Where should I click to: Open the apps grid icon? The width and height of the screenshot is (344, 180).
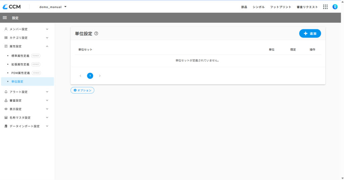325,7
